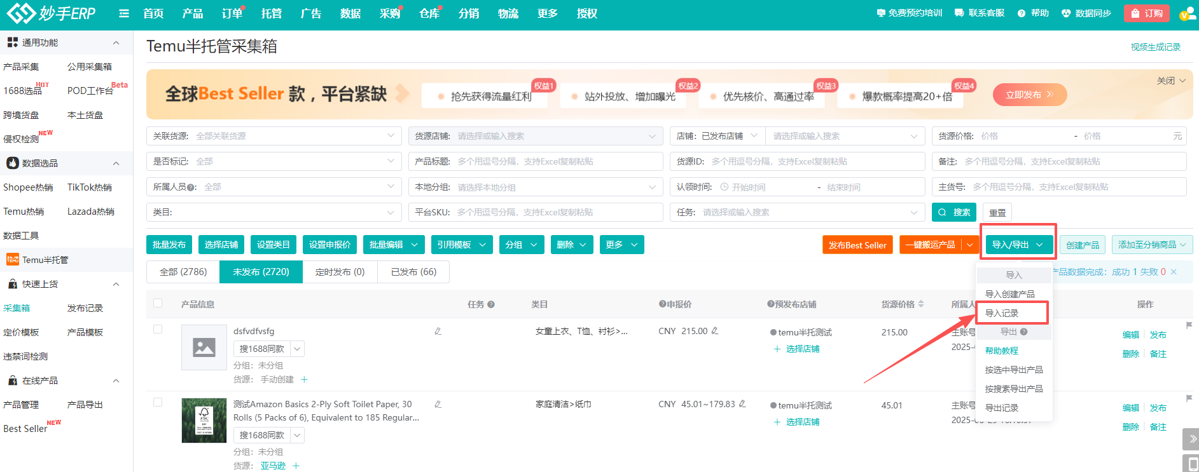1199x472 pixels.
Task: Click the hamburger menu icon beside logo
Action: pos(124,13)
